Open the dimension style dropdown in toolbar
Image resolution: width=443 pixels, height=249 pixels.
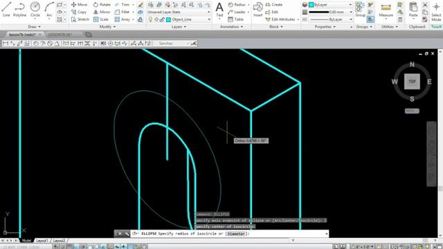coord(172,44)
